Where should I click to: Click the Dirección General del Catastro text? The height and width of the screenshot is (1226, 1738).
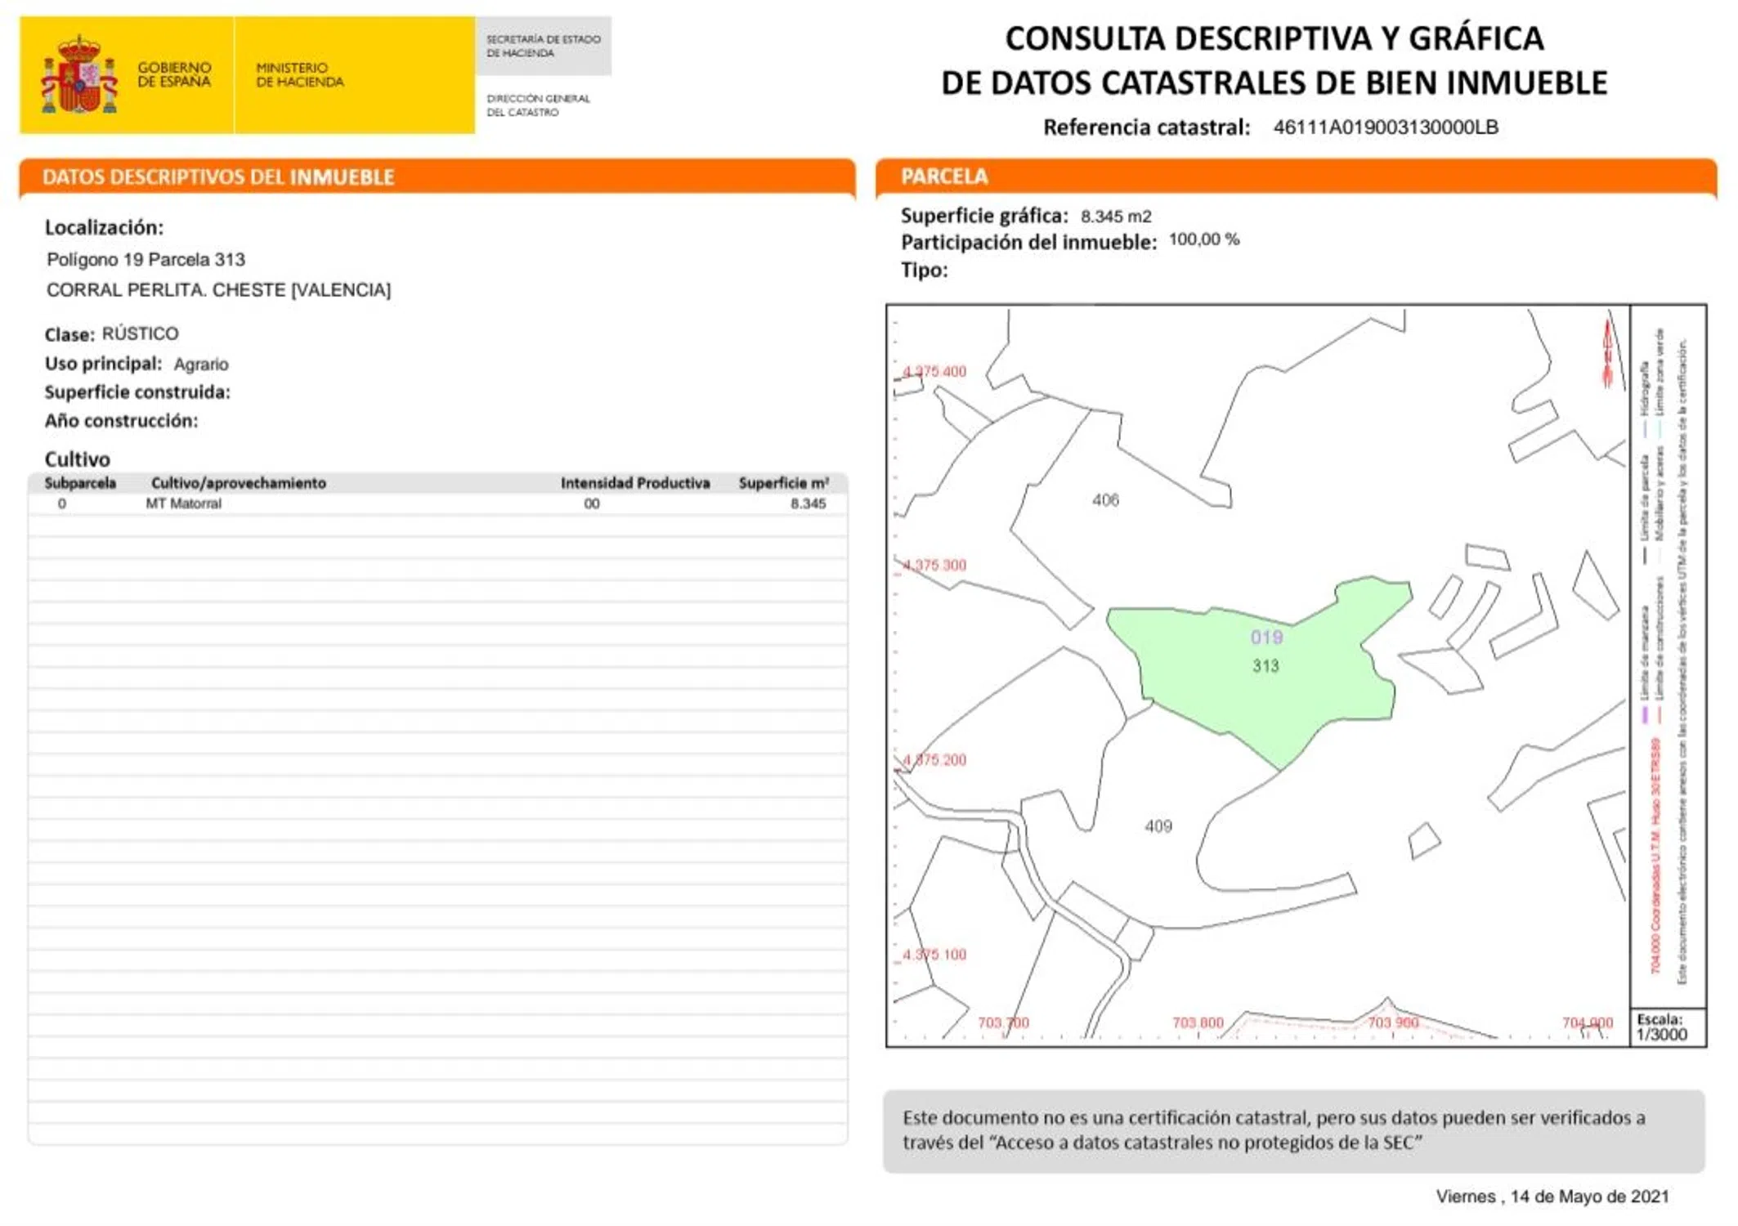(x=538, y=105)
